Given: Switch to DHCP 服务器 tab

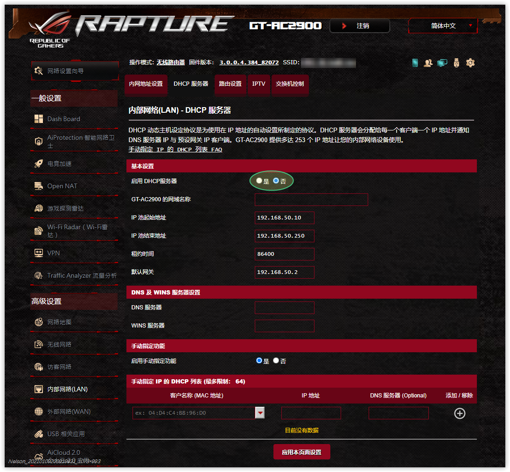Looking at the screenshot, I should coord(191,84).
